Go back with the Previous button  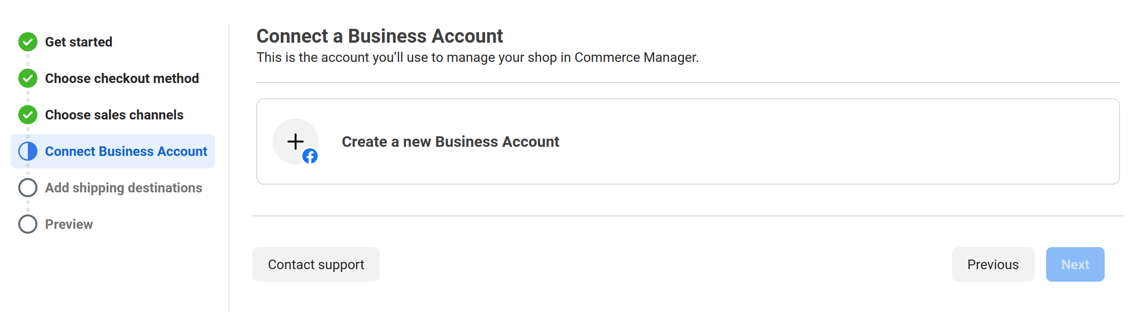coord(993,264)
